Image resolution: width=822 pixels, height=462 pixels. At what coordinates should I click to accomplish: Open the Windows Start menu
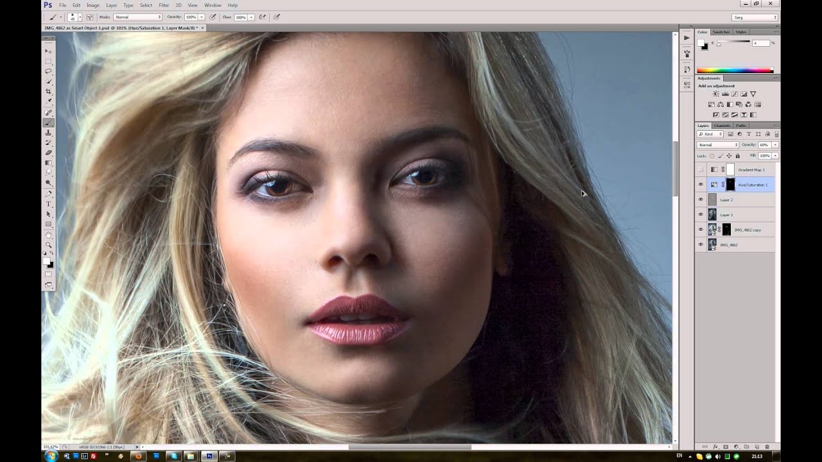[51, 456]
